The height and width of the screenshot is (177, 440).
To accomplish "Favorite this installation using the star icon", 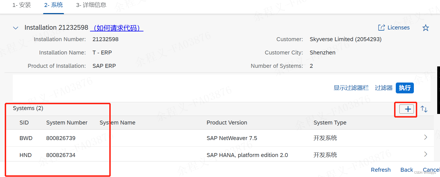I will (x=426, y=28).
